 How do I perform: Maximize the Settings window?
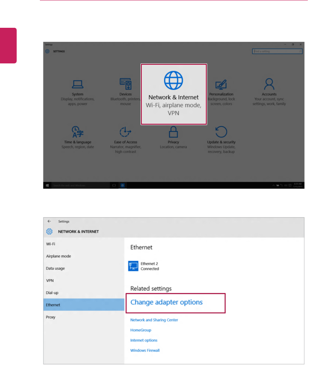point(293,45)
